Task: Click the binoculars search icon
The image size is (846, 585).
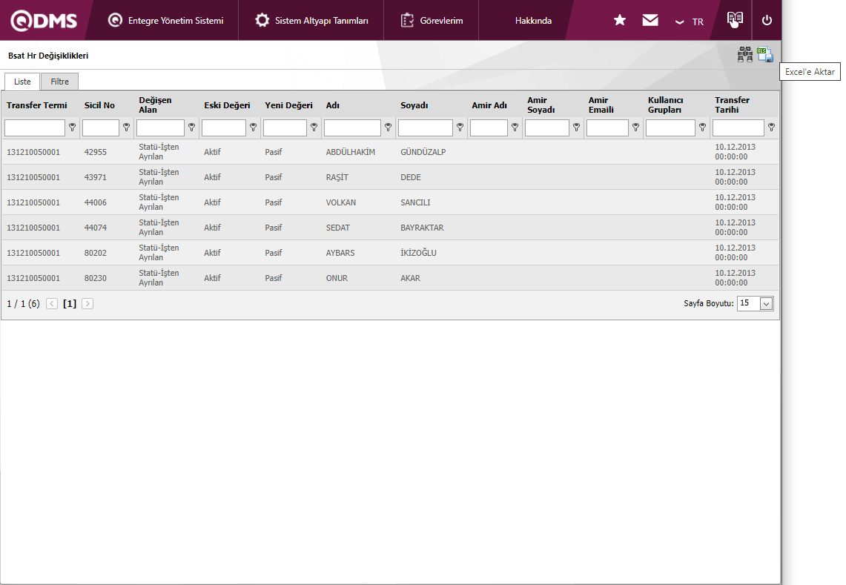Action: (x=744, y=55)
